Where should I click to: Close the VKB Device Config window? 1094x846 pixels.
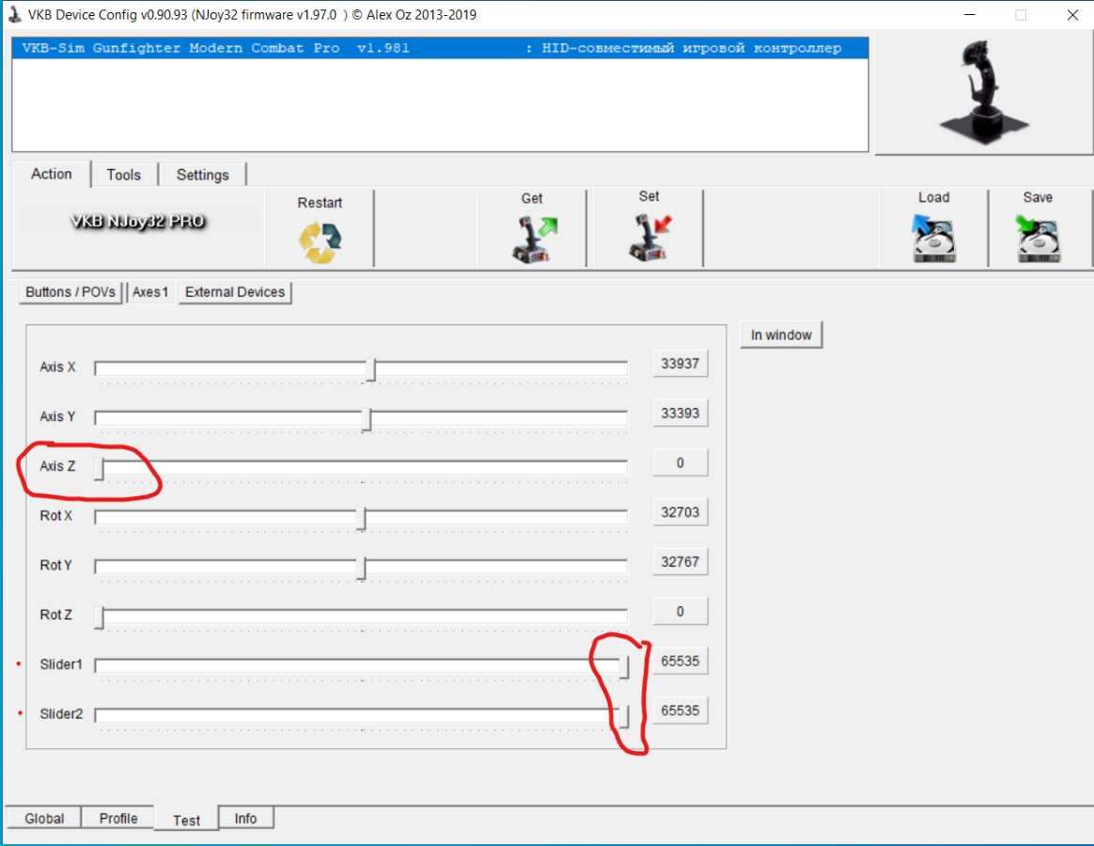(1073, 15)
